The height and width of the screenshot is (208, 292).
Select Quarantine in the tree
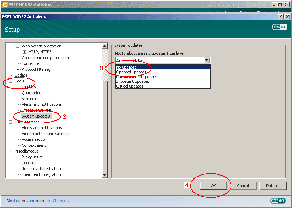point(31,93)
